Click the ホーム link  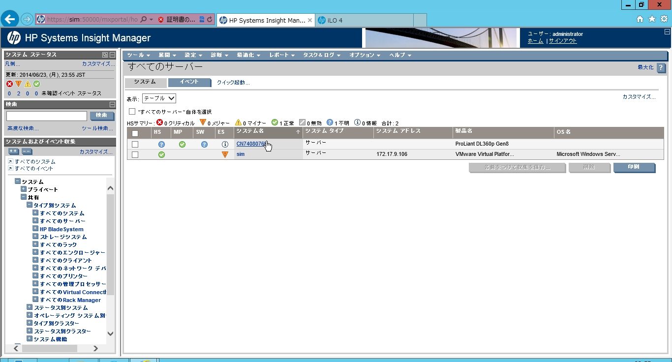tap(535, 41)
